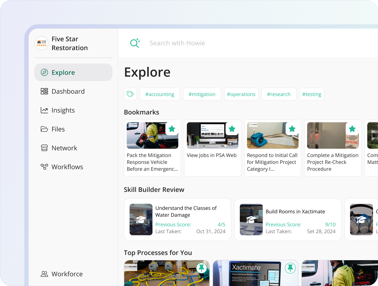
Task: Filter by the #accounting tag
Action: click(x=160, y=94)
